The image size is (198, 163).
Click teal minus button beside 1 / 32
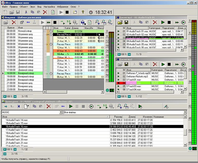click(x=15, y=149)
